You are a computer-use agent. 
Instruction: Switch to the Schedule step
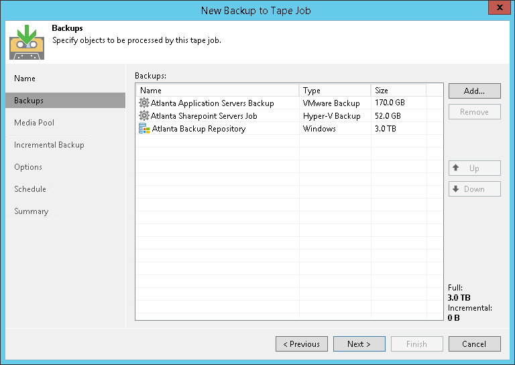tap(30, 189)
